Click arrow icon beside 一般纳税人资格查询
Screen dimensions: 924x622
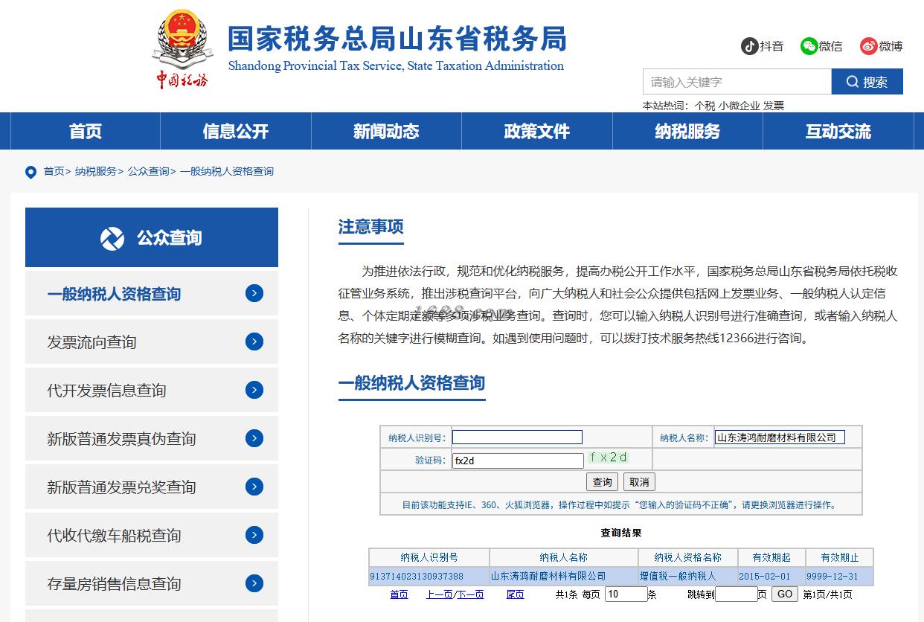(x=254, y=293)
